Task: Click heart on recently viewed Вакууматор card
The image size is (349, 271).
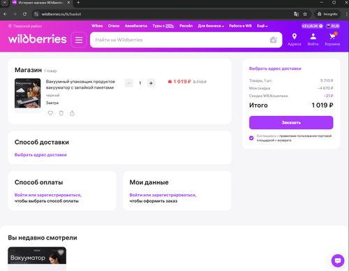Action: [61, 252]
